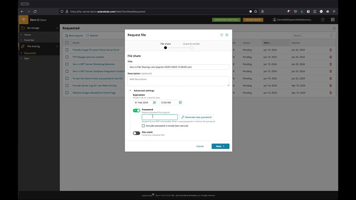Delete the 'FTP Voyager pictures needed' request
The width and height of the screenshot is (356, 200).
click(x=331, y=57)
